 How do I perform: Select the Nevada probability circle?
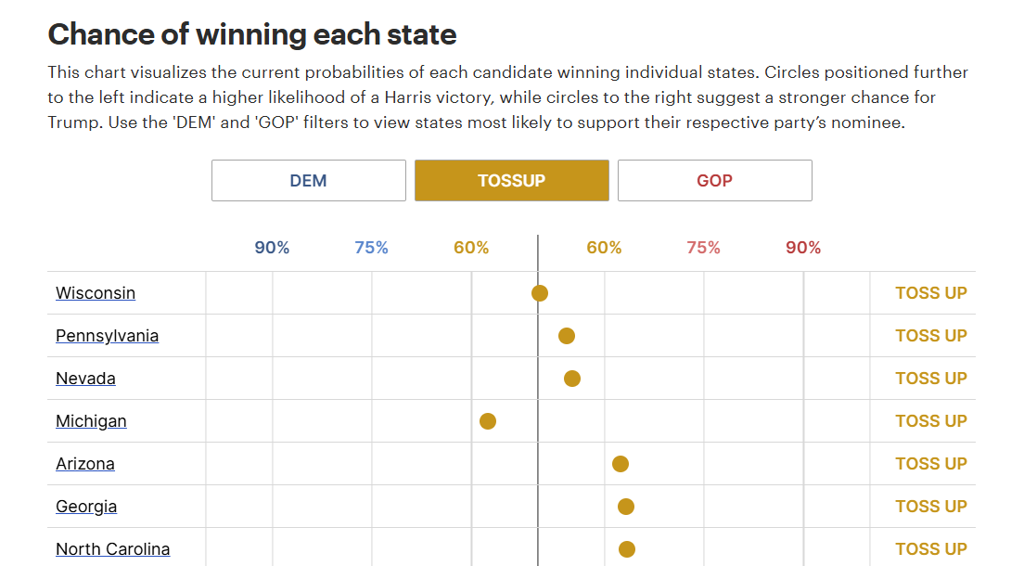pos(572,379)
